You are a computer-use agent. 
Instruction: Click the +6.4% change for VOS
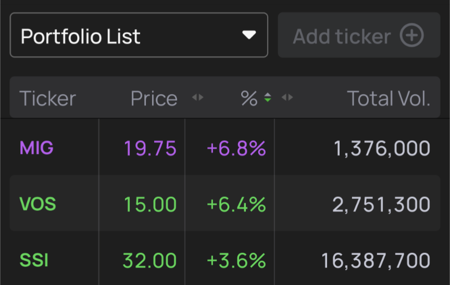236,204
